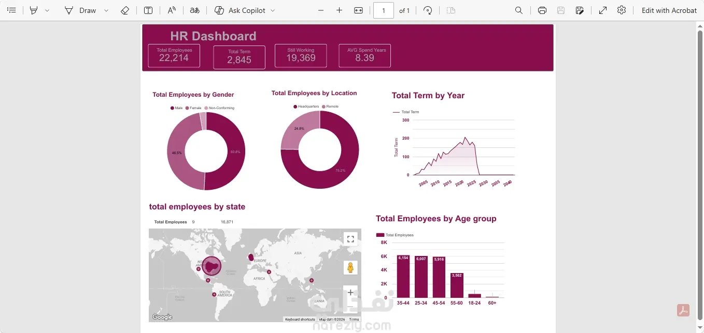Activate the Draw tool
704x333 pixels.
coord(80,10)
